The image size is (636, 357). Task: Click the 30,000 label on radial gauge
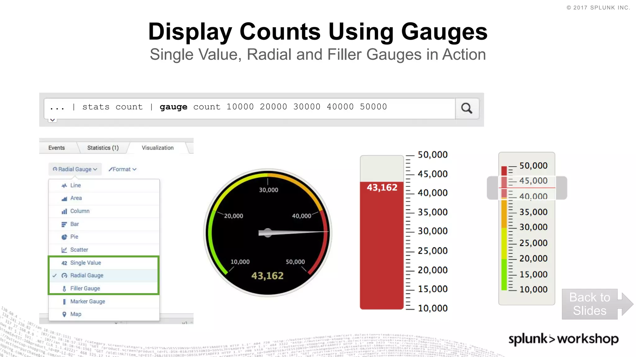269,190
